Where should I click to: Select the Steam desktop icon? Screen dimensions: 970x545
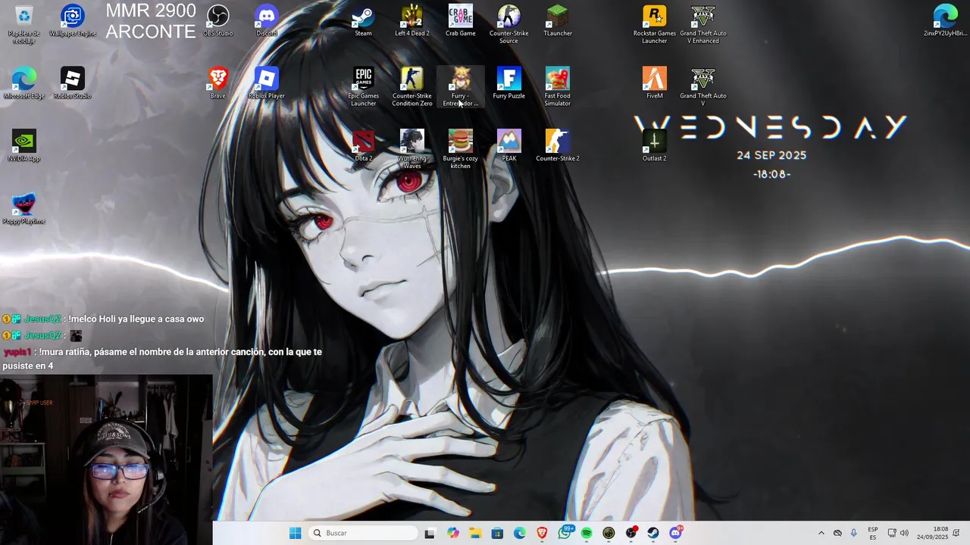tap(364, 20)
